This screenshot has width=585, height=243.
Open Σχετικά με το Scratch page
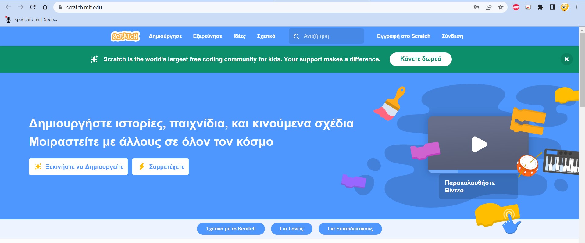[231, 229]
